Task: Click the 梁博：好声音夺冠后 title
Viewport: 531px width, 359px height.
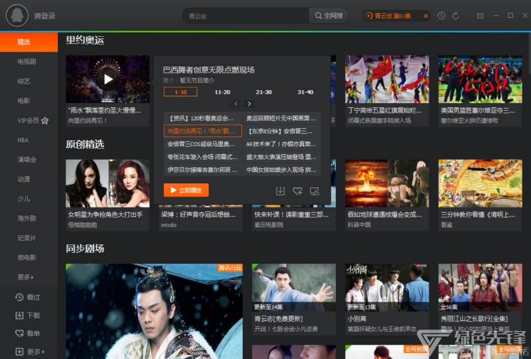Action: pos(198,215)
